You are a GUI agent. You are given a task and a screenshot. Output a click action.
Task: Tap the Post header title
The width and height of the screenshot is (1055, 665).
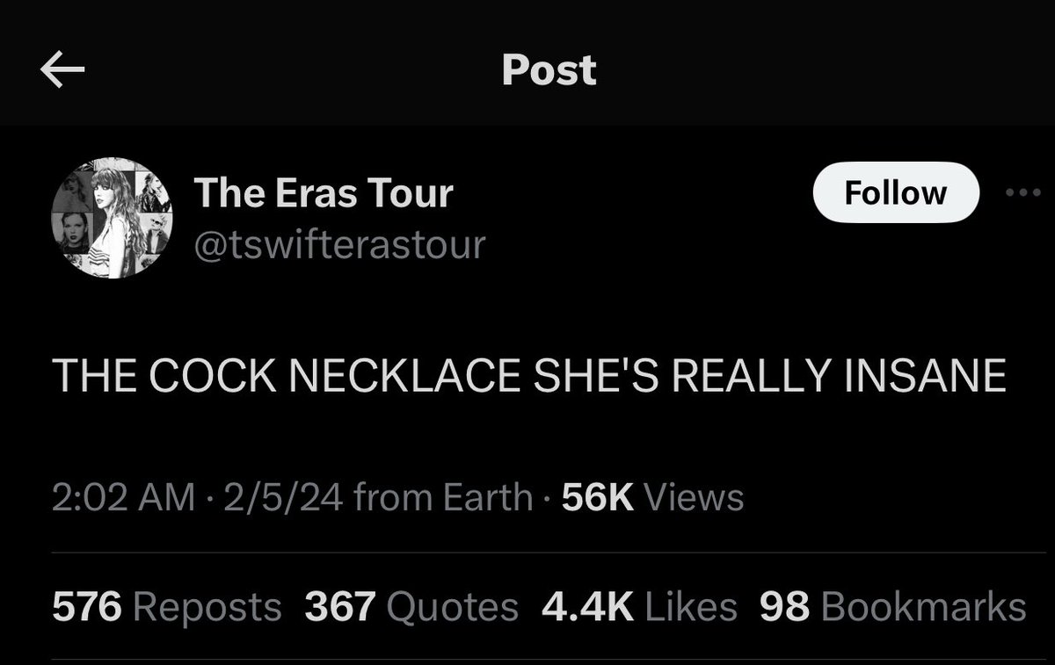(x=549, y=70)
